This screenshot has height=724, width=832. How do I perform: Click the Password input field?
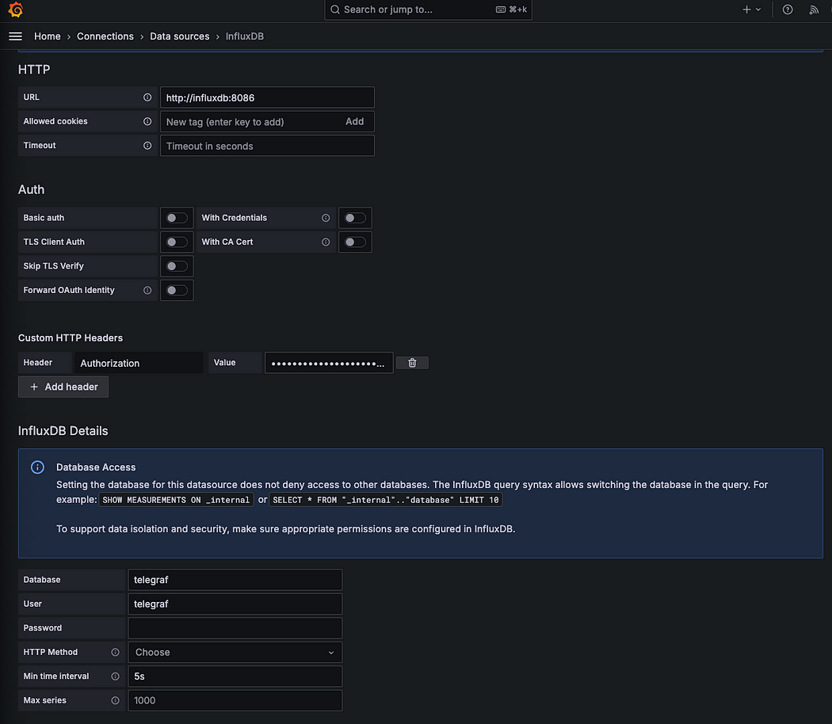[x=235, y=628]
